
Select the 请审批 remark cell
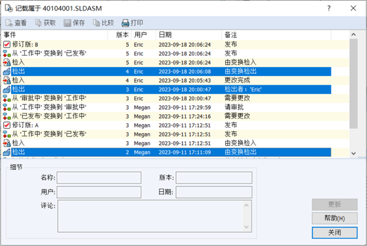coord(234,108)
